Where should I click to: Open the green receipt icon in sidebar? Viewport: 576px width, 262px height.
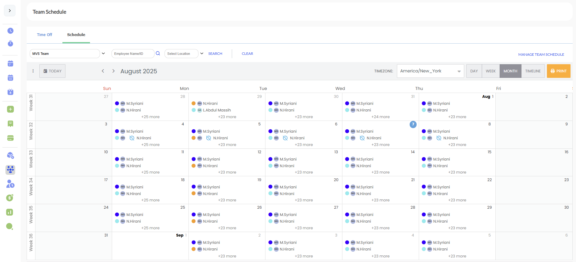10,124
